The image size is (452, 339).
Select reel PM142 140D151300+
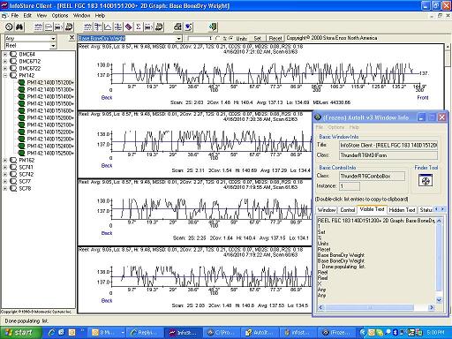[50, 89]
